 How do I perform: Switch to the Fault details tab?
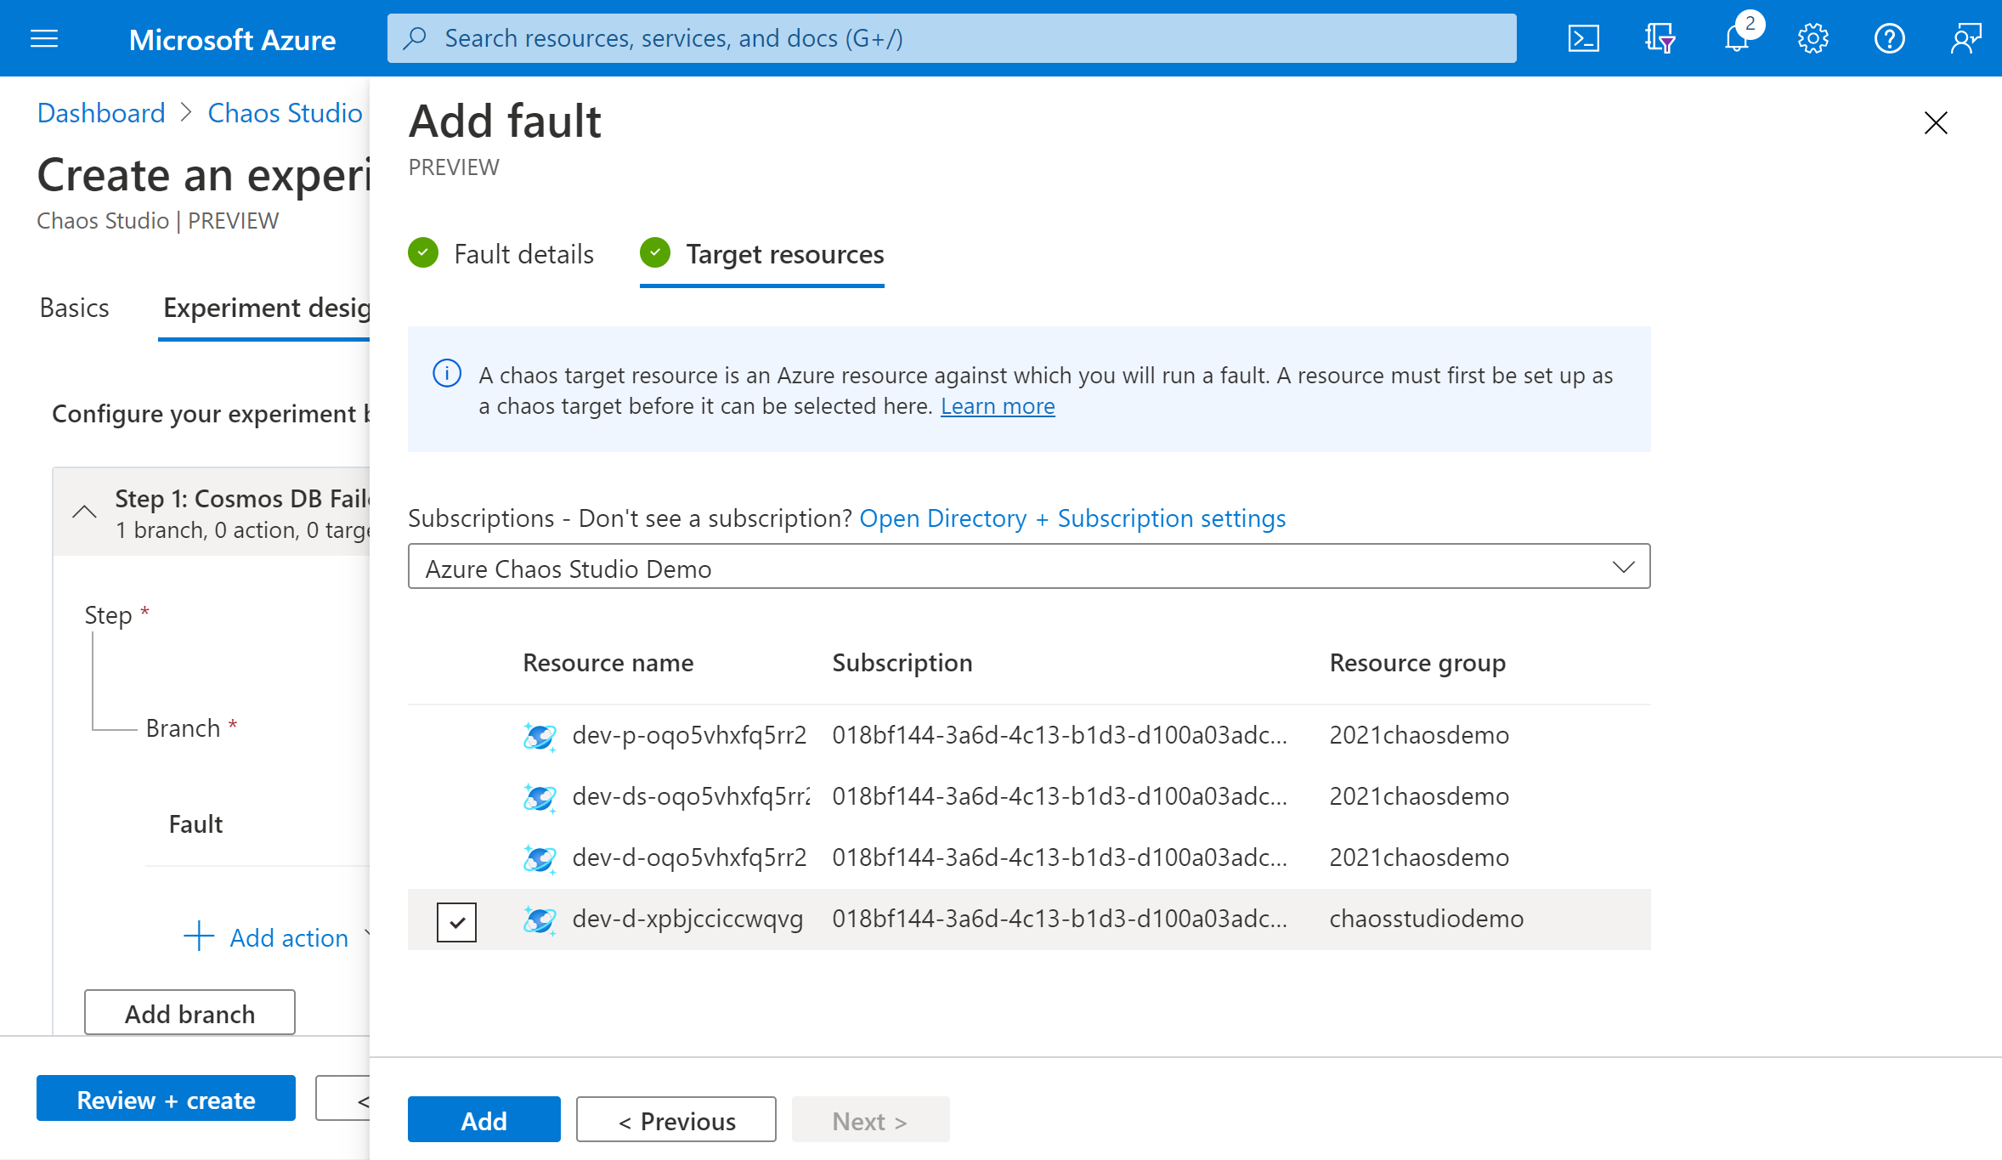[x=524, y=252]
